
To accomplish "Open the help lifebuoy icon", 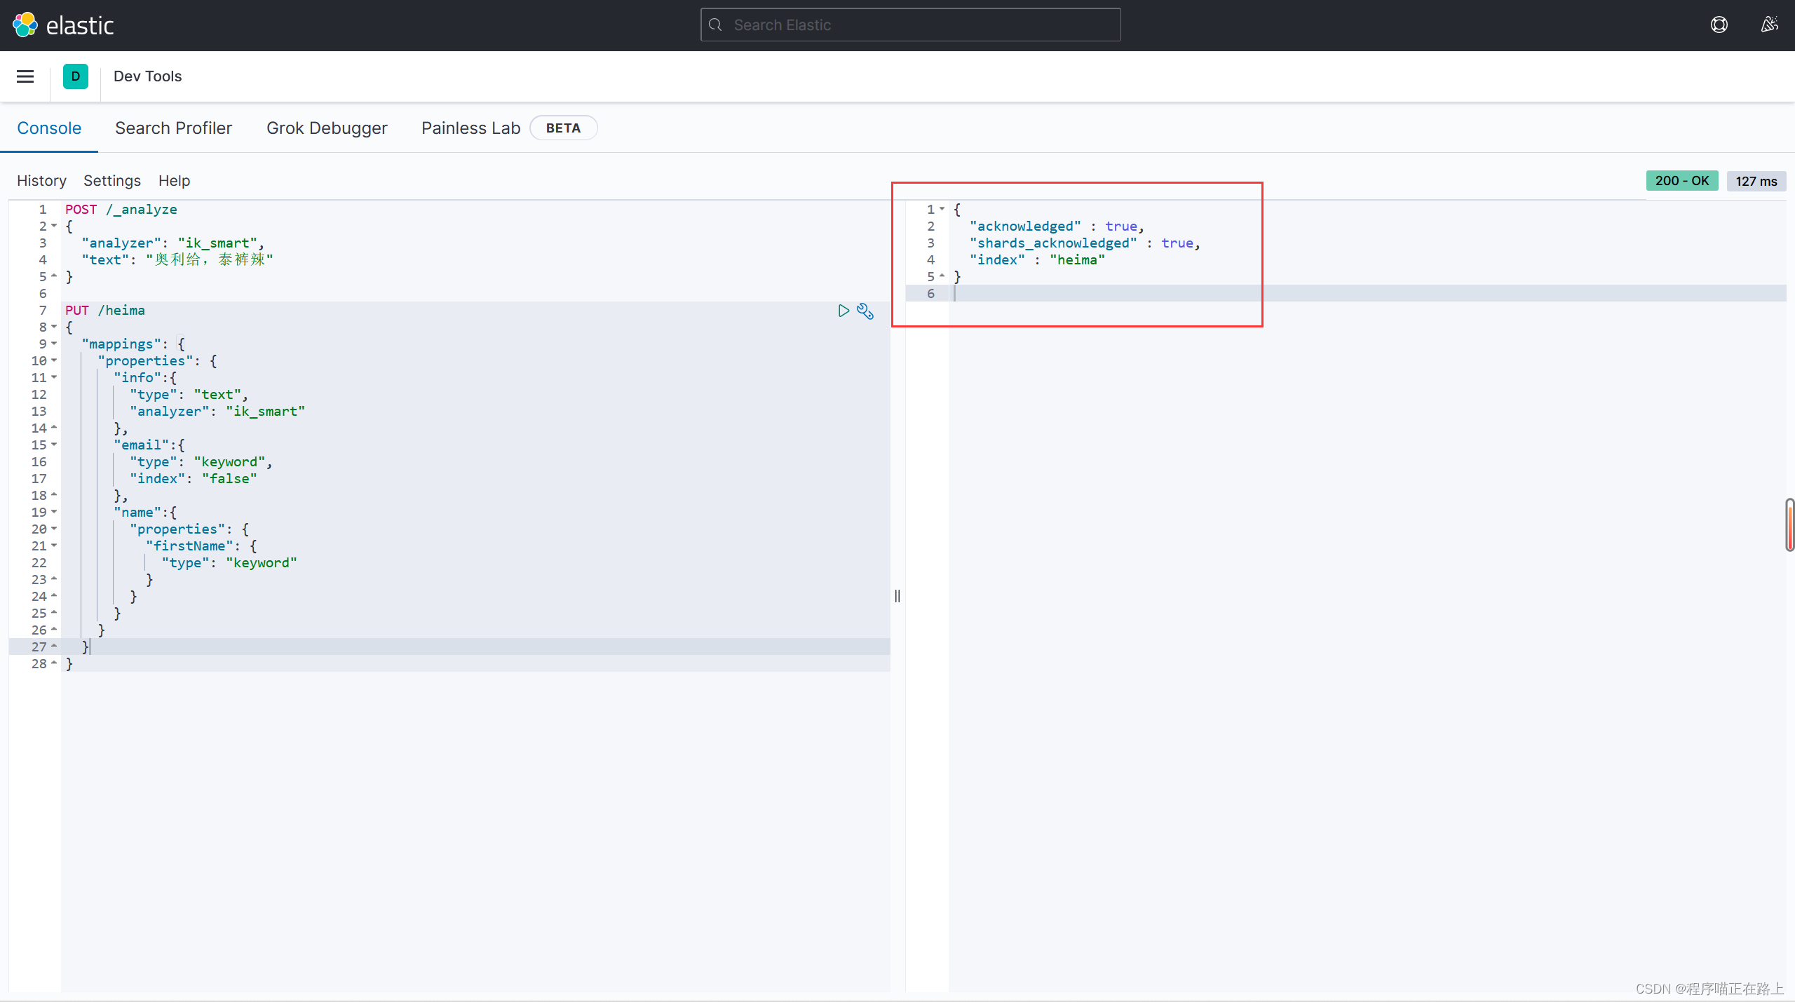I will [x=1719, y=25].
